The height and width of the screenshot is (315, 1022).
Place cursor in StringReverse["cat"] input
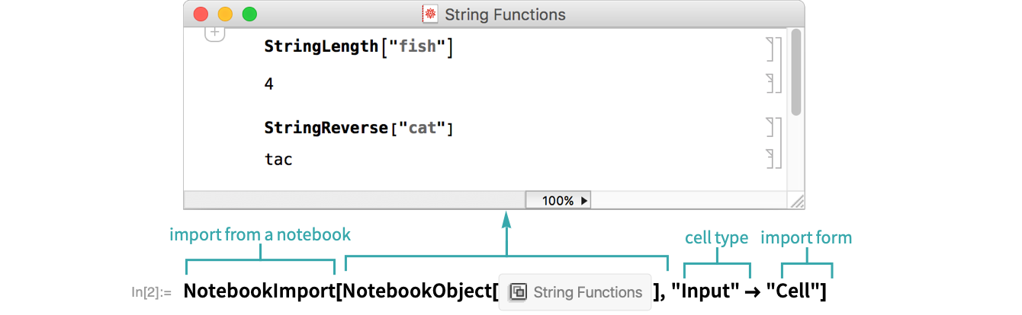[x=358, y=128]
